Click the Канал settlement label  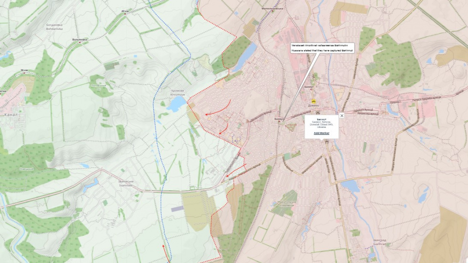coord(10,114)
